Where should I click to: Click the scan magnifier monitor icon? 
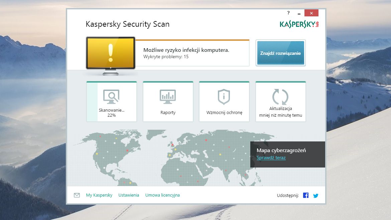click(111, 97)
